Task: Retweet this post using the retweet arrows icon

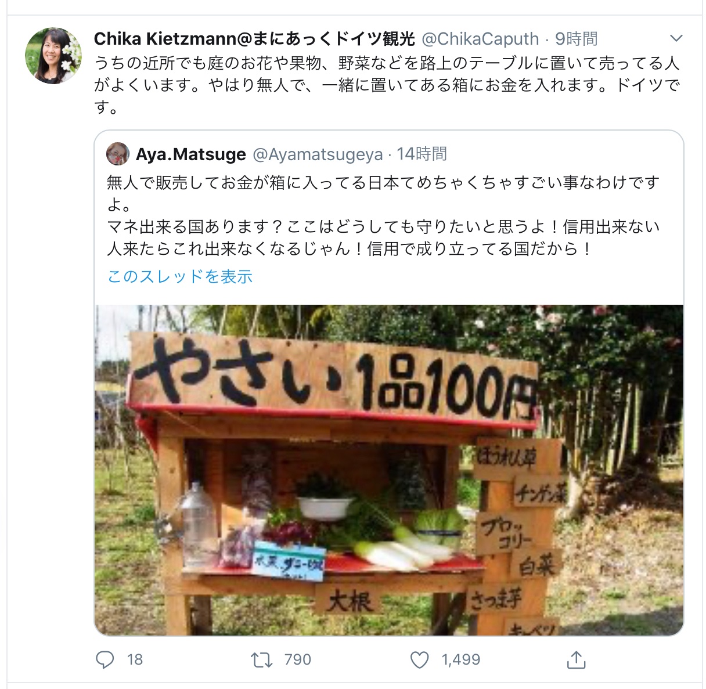Action: tap(261, 660)
